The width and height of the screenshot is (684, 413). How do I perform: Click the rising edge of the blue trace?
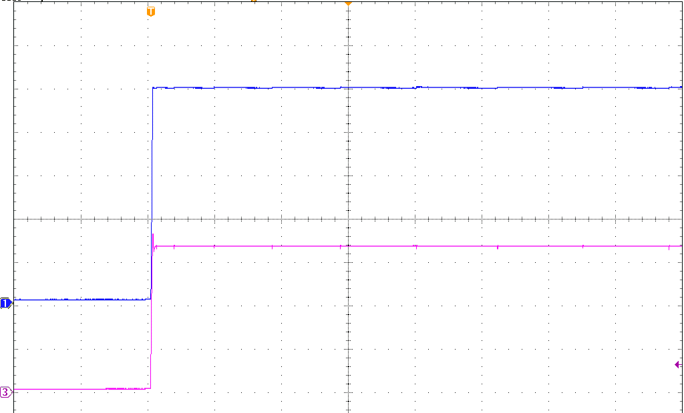[x=152, y=193]
